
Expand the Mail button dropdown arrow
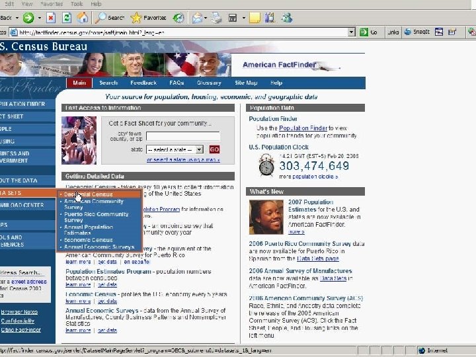(206, 18)
